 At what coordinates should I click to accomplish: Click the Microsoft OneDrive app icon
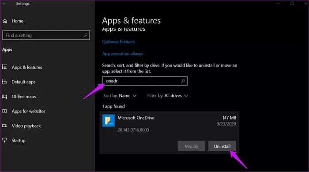tap(109, 120)
